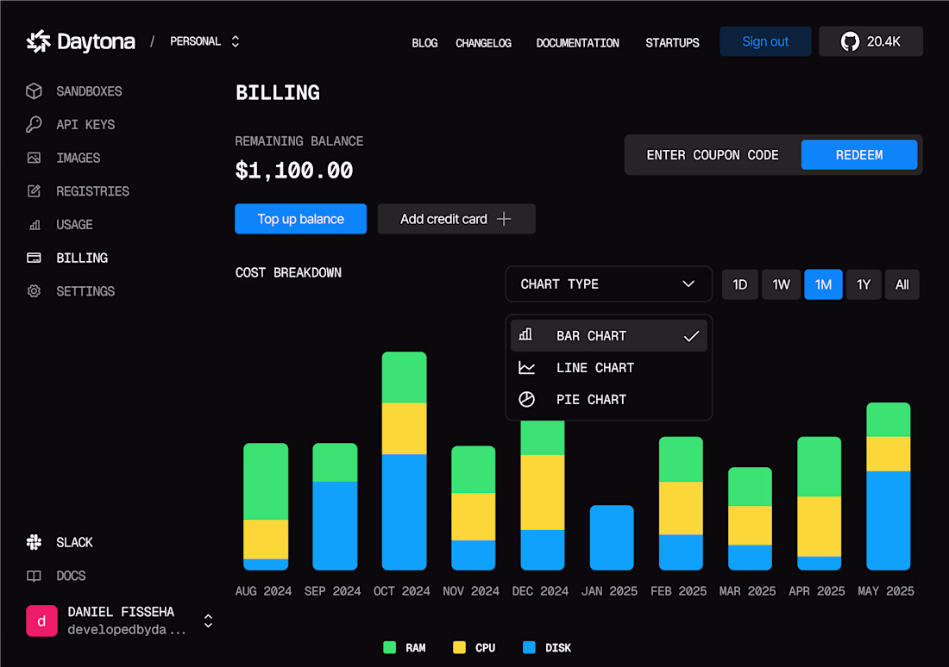Choose Pie Chart from the list
This screenshot has height=667, width=949.
point(609,400)
